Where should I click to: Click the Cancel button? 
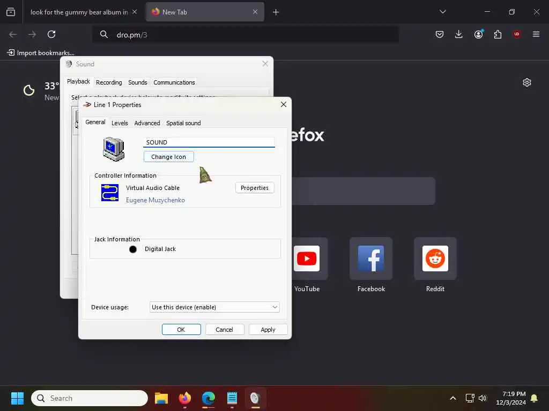[224, 330]
